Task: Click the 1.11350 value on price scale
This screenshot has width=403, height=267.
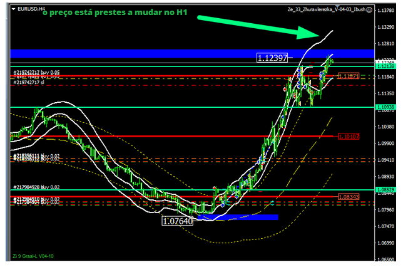Action: tap(385, 93)
